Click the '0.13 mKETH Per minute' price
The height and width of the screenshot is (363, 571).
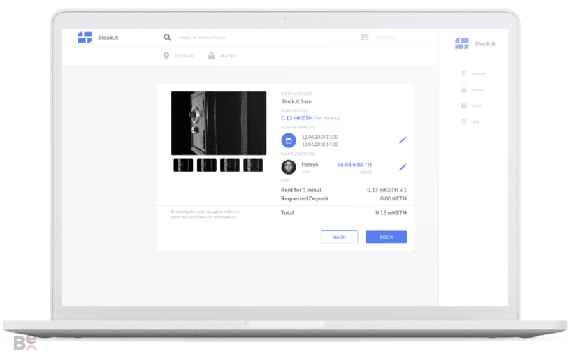310,118
